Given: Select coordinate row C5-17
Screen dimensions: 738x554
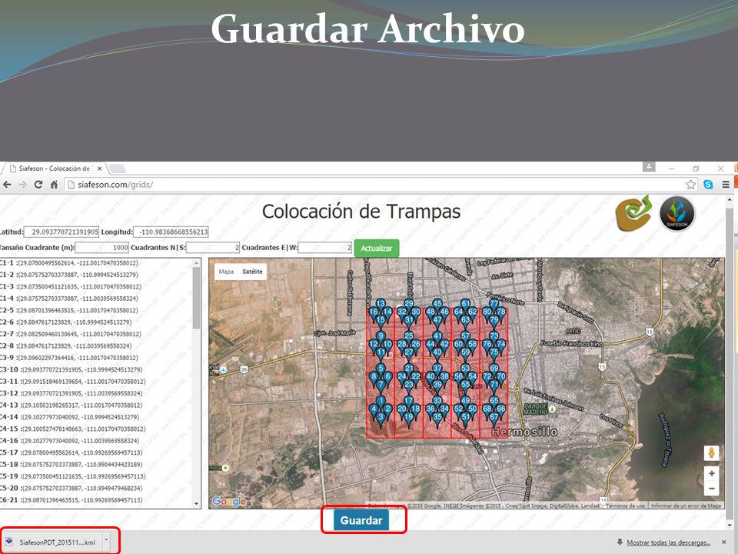Looking at the screenshot, I should (71, 452).
